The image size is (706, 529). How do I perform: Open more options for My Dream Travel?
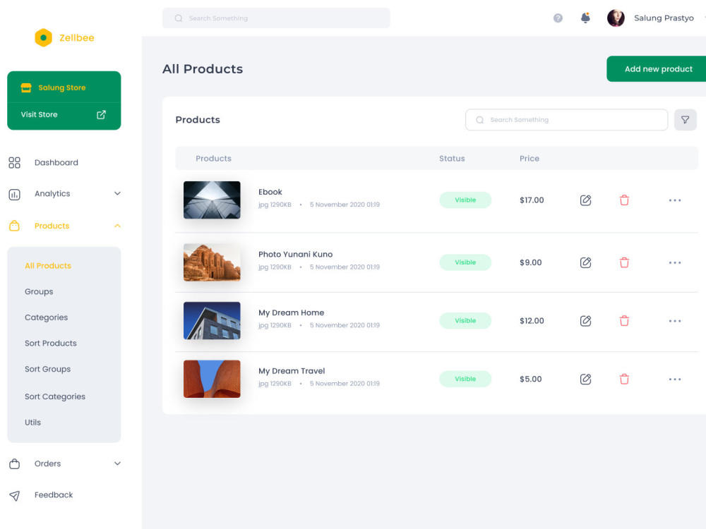tap(674, 379)
